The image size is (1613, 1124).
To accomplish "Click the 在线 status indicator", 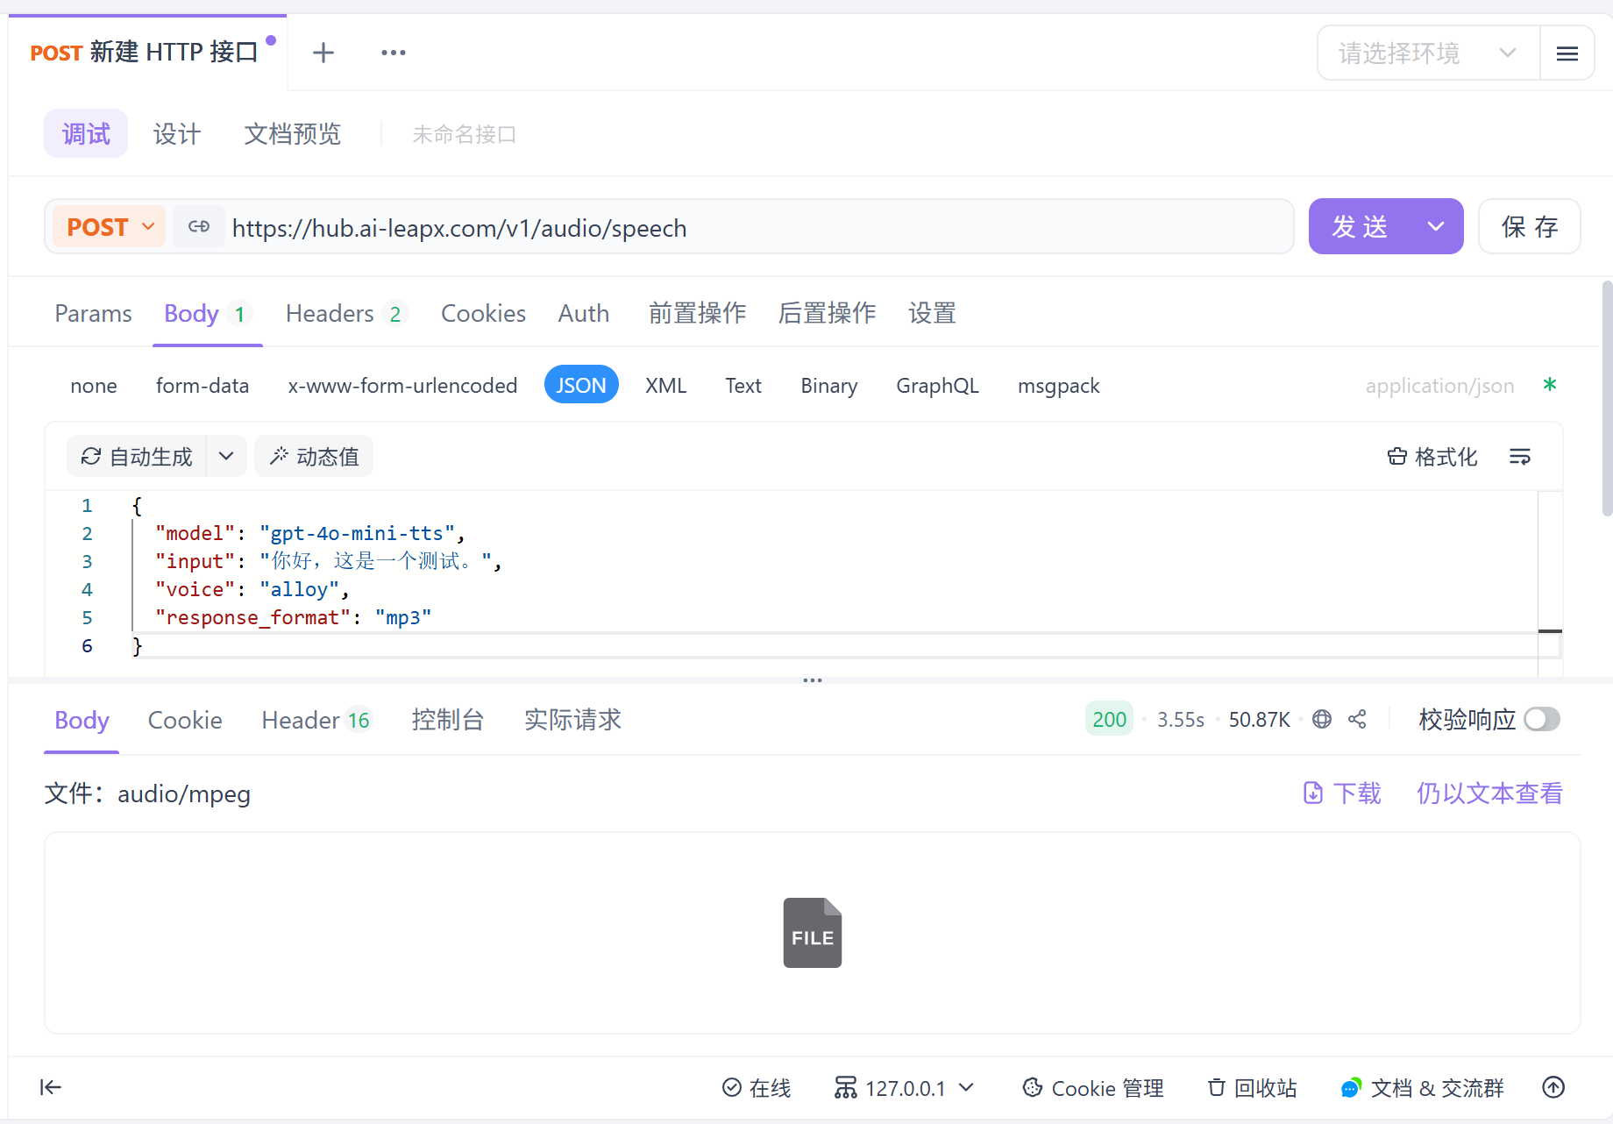I will pyautogui.click(x=757, y=1088).
